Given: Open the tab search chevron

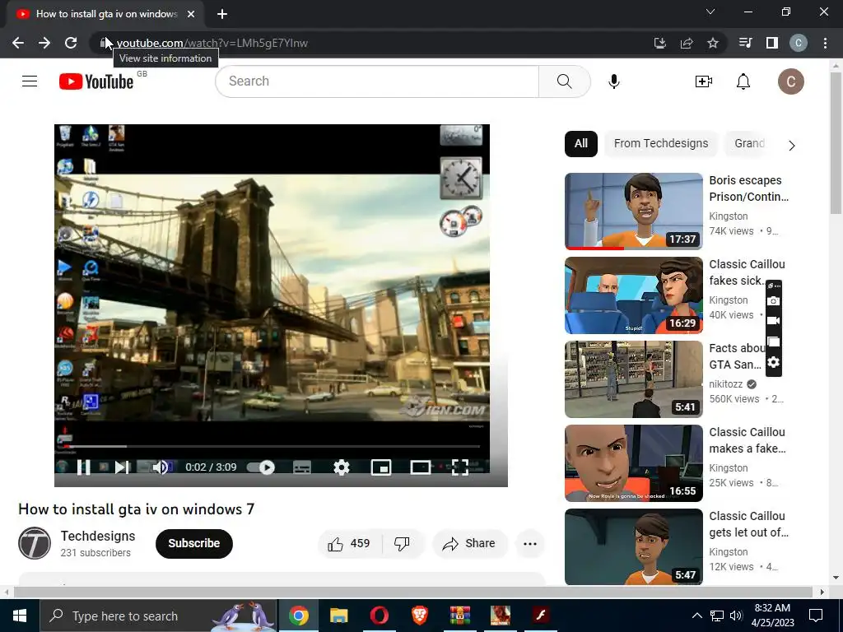Looking at the screenshot, I should [x=710, y=12].
